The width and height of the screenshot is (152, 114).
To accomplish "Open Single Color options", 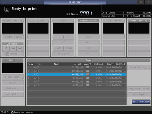I will 13,77.
